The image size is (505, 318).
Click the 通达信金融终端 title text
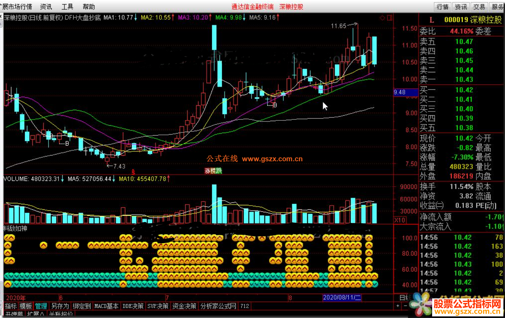253,7
